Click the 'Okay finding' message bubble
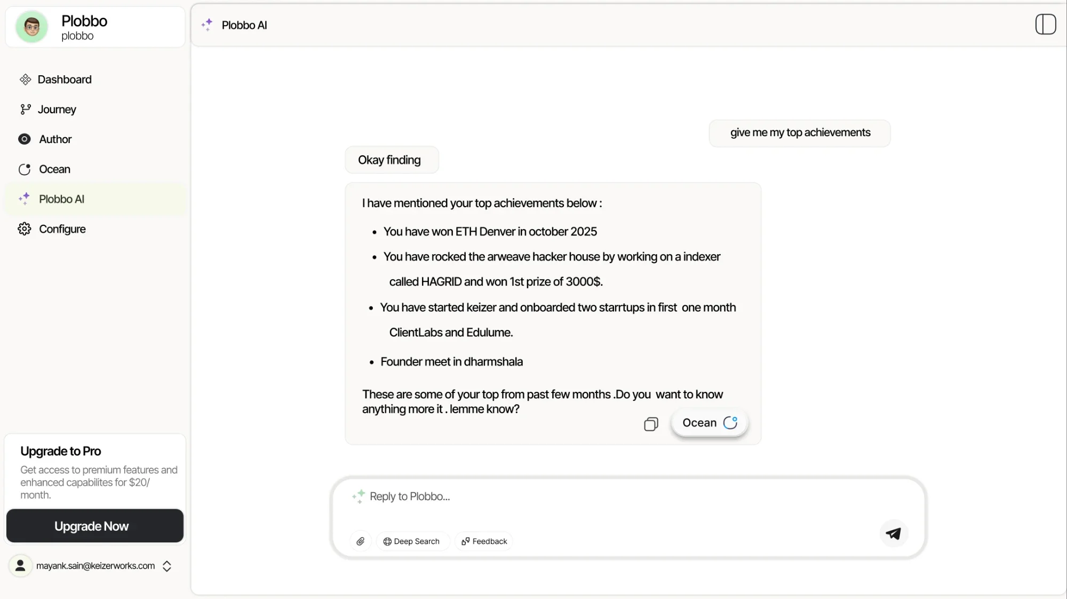 (392, 160)
